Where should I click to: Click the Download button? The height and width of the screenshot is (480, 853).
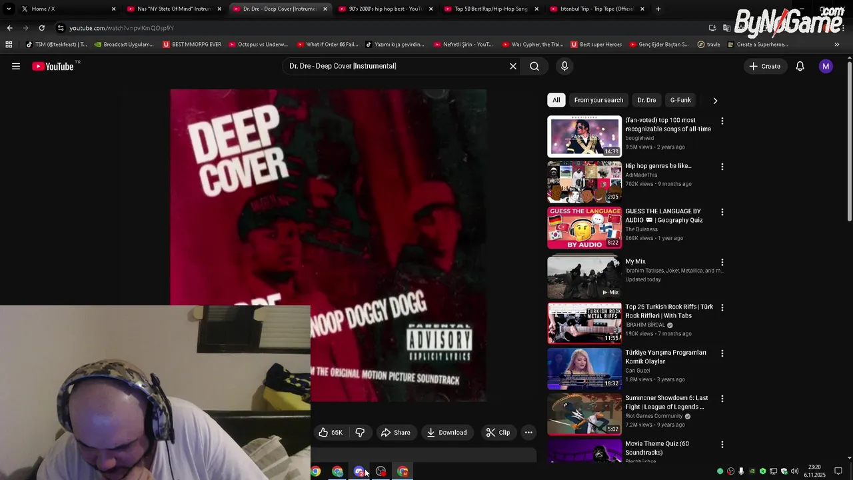click(x=446, y=433)
